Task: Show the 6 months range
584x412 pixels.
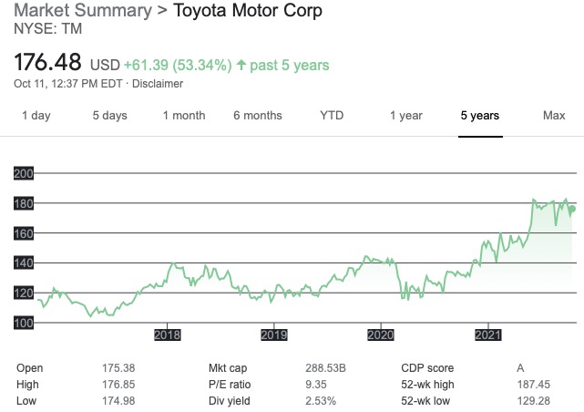Action: [258, 116]
